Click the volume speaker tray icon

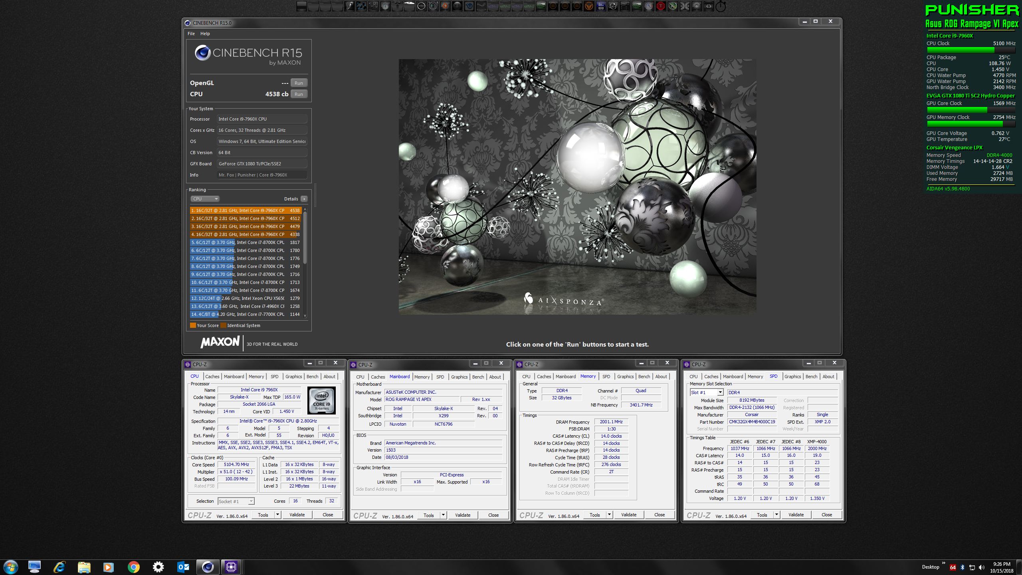coord(982,567)
